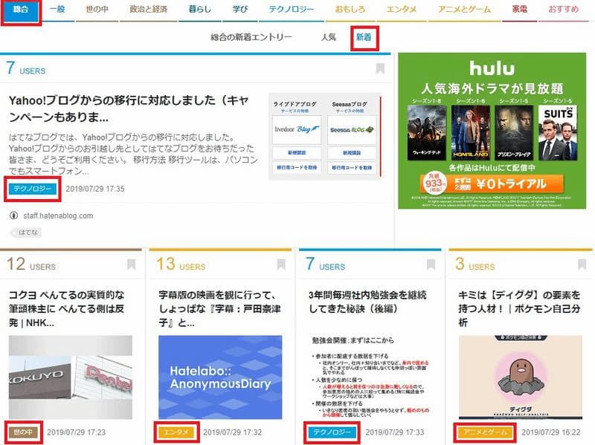Bookmark the 字幕版の映画 entry
The height and width of the screenshot is (445, 595).
[281, 264]
